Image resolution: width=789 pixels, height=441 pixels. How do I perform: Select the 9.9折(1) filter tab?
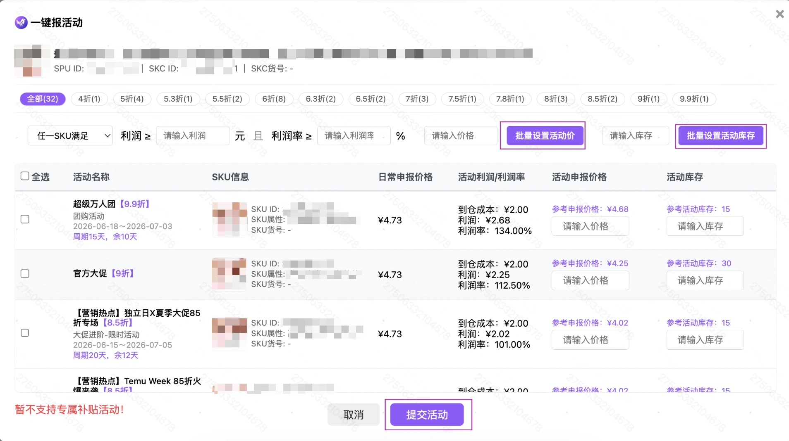[x=694, y=99]
